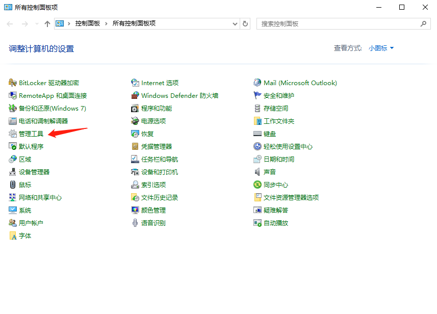437x314 pixels.
Task: Expand the address bar history dropdown
Action: tap(235, 23)
